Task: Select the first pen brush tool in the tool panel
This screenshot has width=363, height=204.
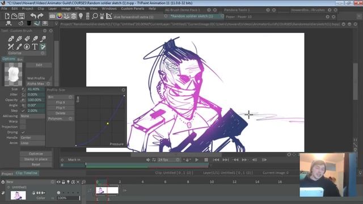Action: [11, 39]
